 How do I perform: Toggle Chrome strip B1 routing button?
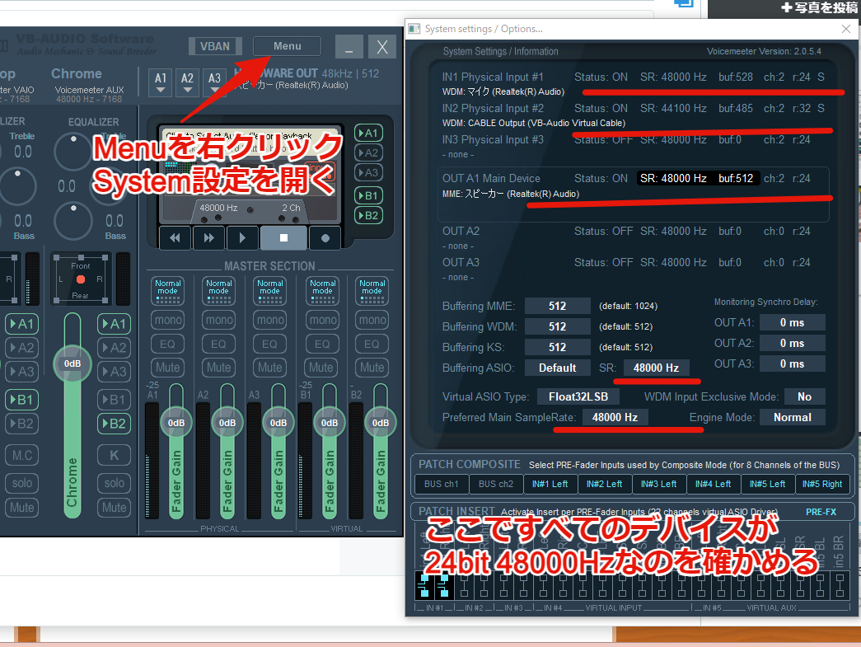click(114, 399)
